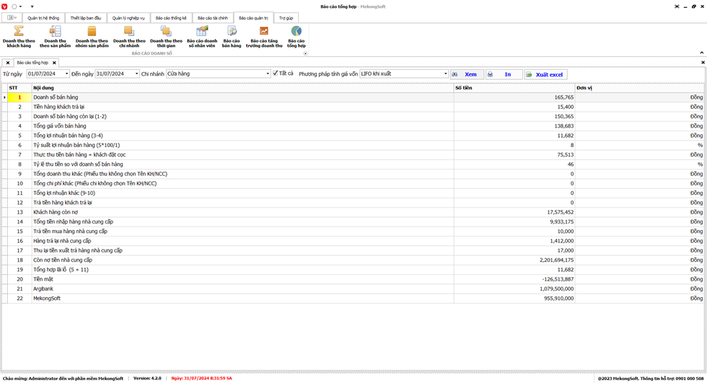Click the amount 17,575,452
This screenshot has width=707, height=383.
pos(560,212)
